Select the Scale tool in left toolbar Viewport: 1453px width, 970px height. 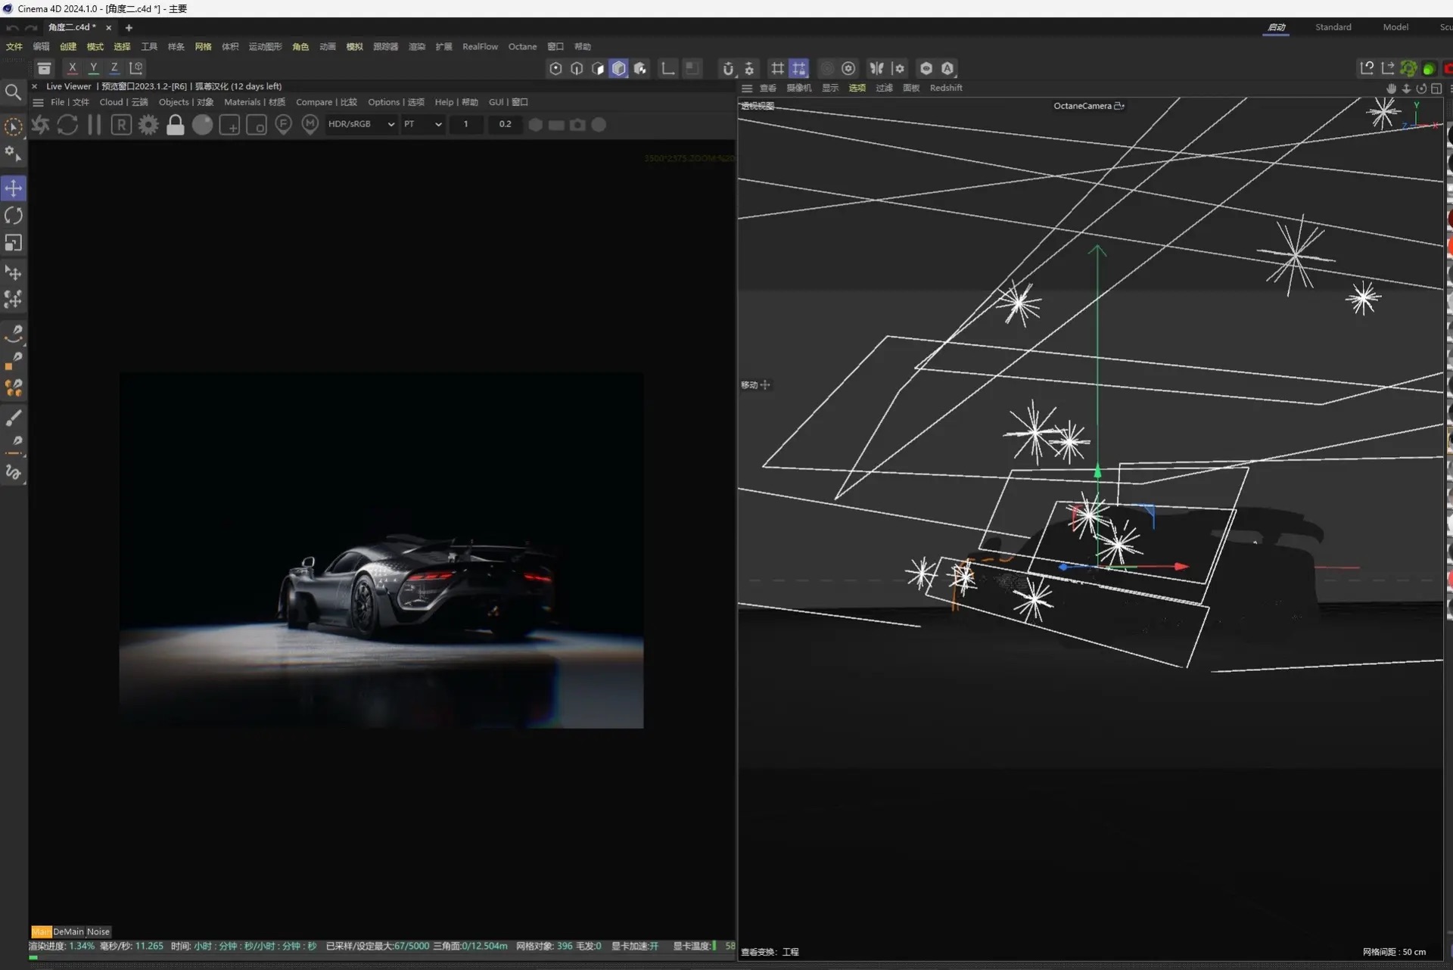click(x=14, y=243)
